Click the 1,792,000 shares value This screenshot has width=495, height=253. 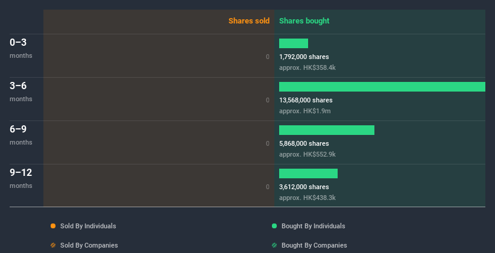(x=304, y=57)
